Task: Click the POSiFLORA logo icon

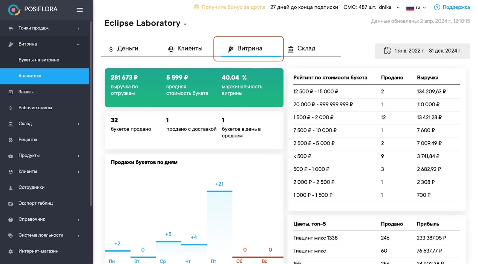Action: (x=14, y=10)
